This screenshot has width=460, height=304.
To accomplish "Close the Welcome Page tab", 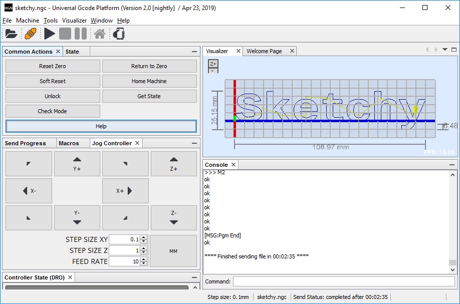I will pos(292,51).
